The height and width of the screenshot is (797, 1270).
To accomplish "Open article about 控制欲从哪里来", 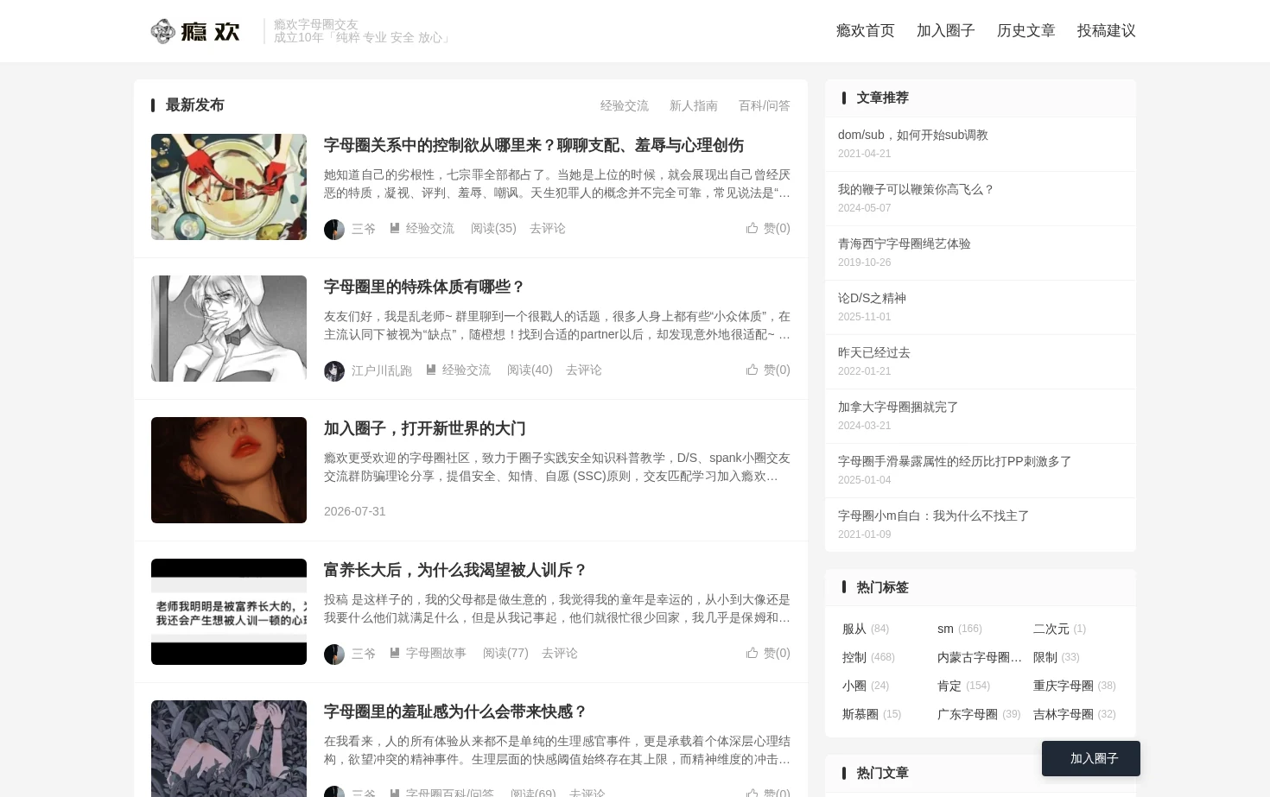I will tap(534, 145).
